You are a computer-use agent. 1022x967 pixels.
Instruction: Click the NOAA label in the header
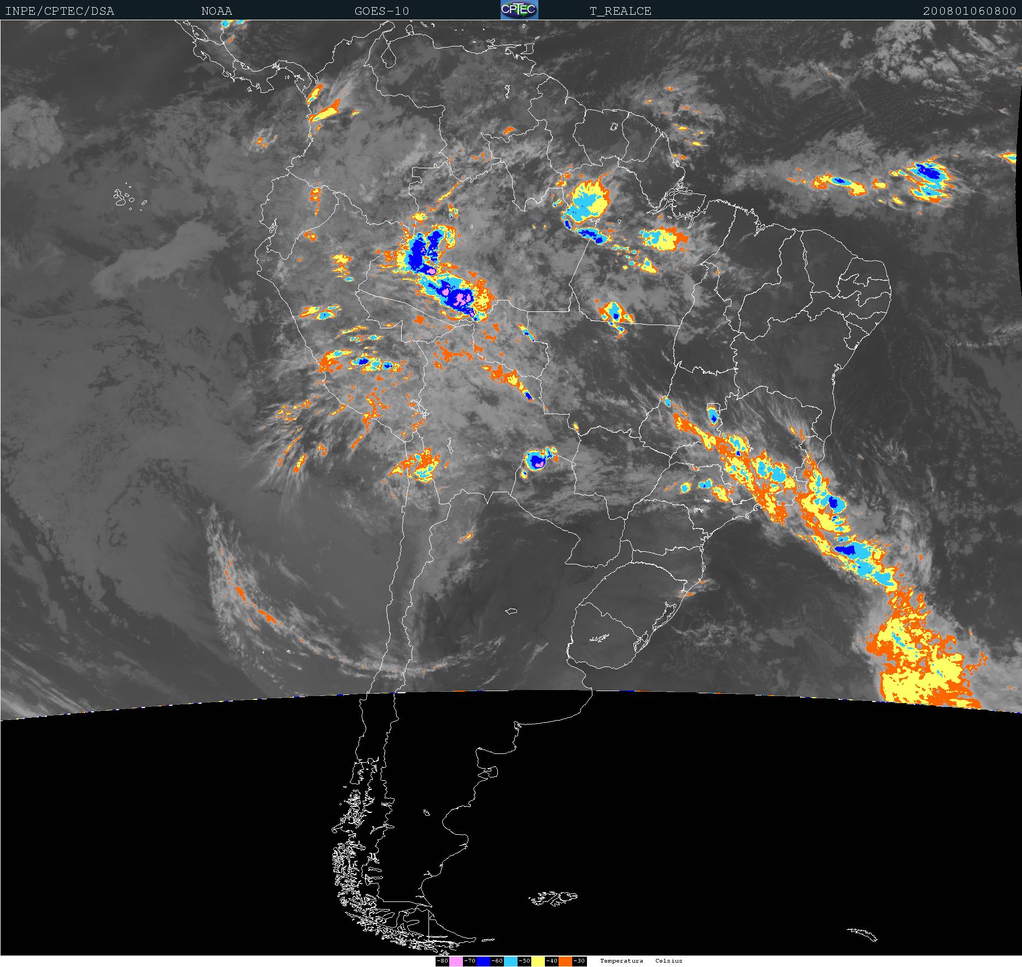pos(216,11)
